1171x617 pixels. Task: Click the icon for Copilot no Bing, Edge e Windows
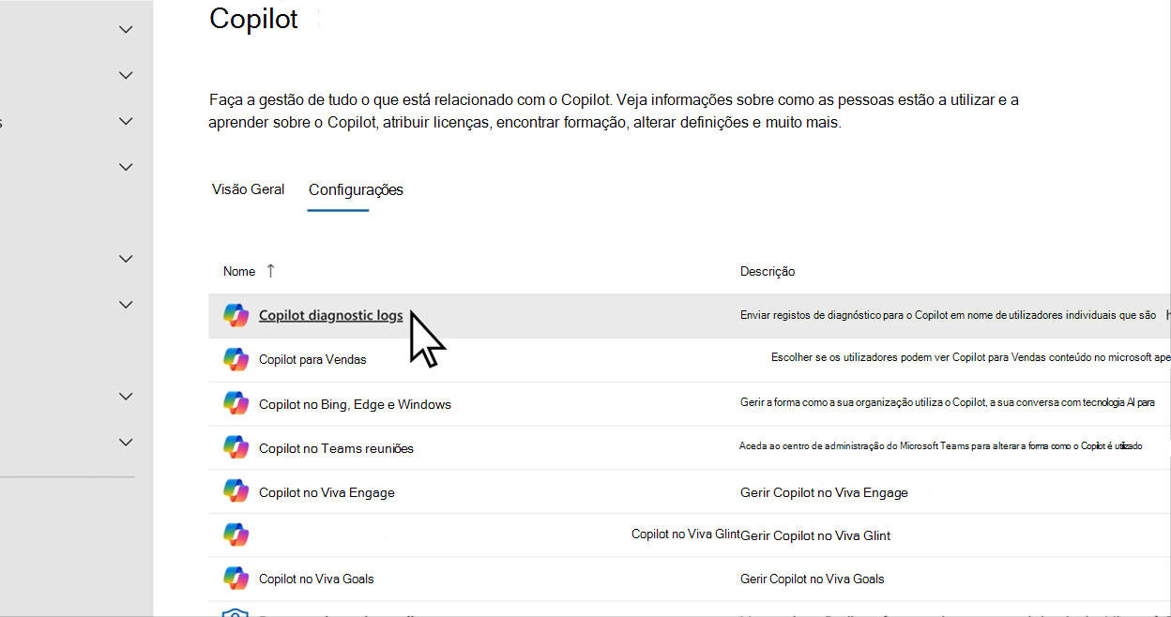click(x=236, y=403)
